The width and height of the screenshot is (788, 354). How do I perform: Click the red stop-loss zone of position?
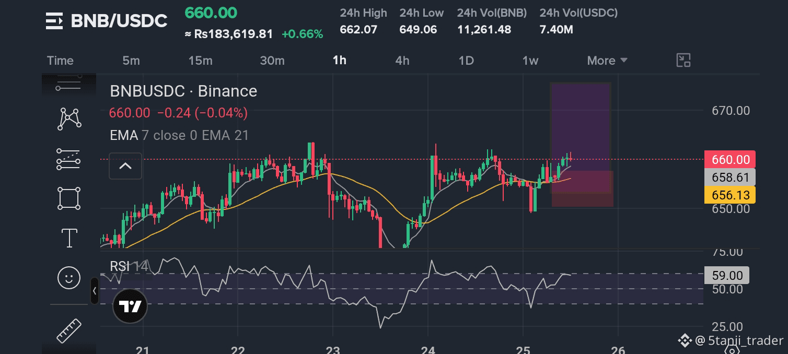(582, 188)
